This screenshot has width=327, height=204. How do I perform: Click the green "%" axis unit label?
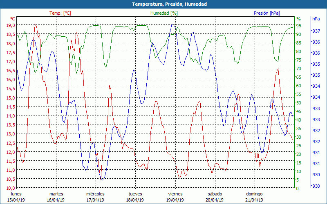[x=299, y=19]
